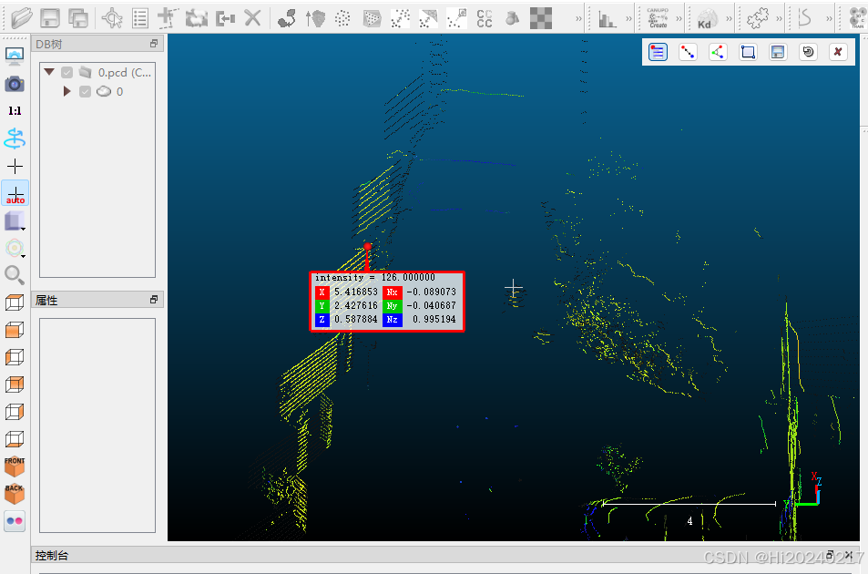Toggle auto pick rotation center

click(x=15, y=193)
